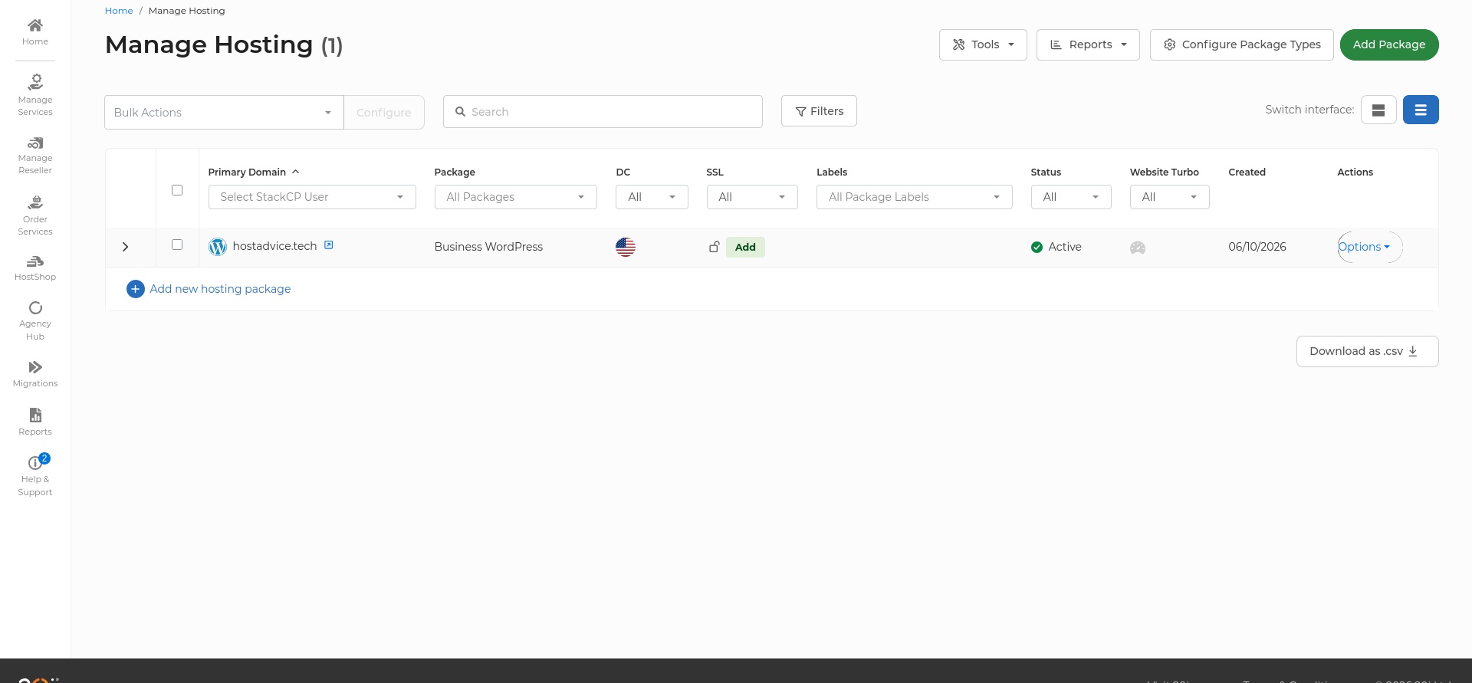Open Migrations in the sidebar
Image resolution: width=1472 pixels, height=683 pixels.
(x=35, y=374)
